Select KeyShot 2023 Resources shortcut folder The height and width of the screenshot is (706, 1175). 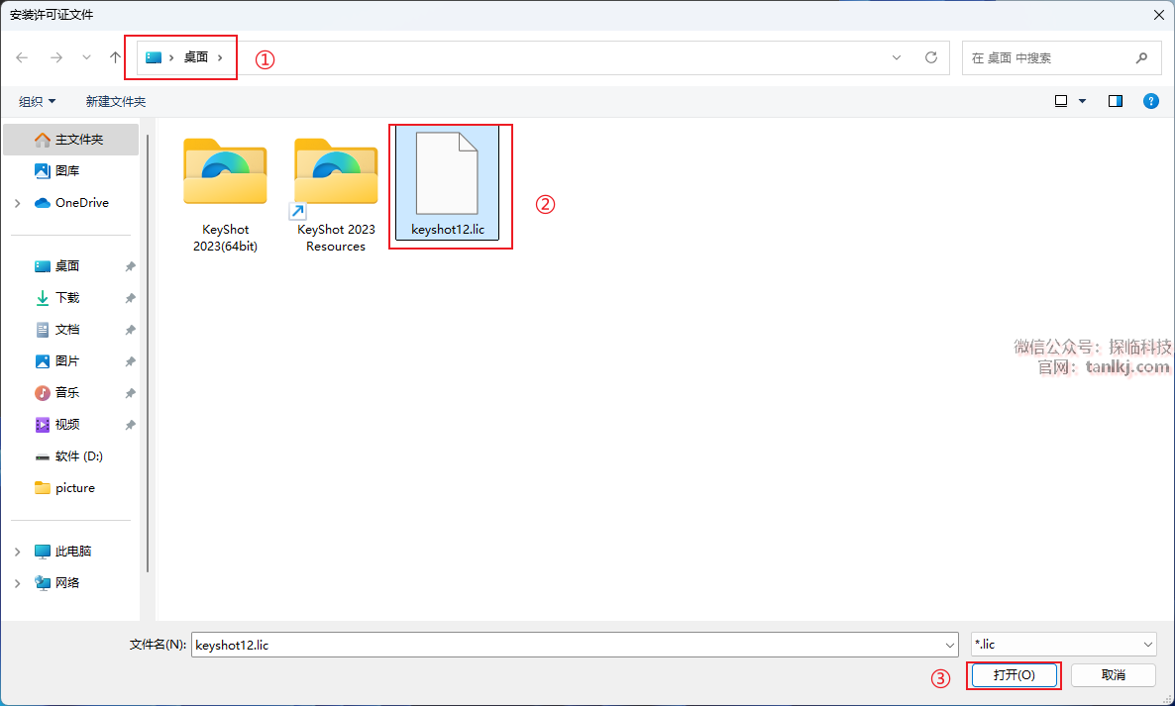[x=336, y=171]
